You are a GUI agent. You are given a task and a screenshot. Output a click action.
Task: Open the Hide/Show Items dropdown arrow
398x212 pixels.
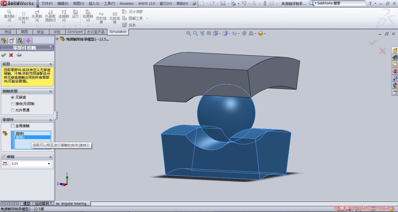(239, 34)
